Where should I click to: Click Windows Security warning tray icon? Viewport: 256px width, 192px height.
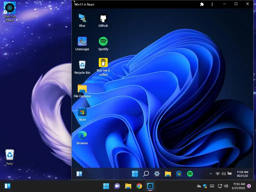205,186
